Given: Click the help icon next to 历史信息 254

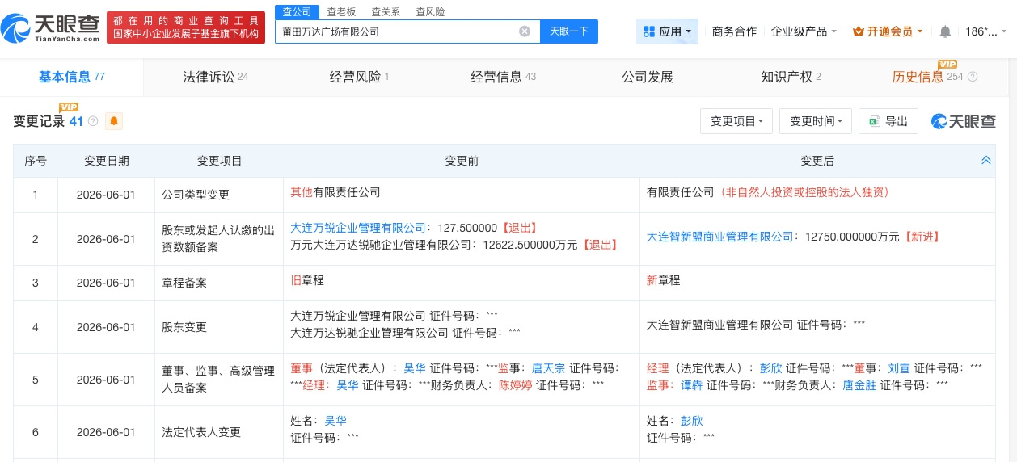Looking at the screenshot, I should tap(973, 78).
